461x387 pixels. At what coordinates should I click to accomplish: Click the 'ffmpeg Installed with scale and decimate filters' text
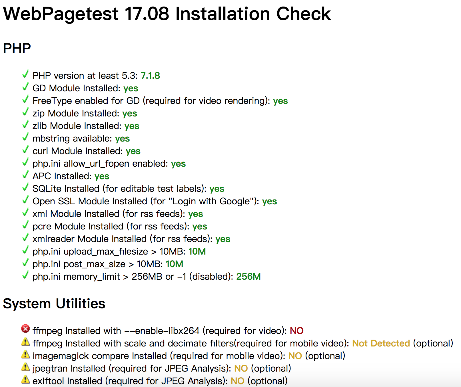pos(133,343)
